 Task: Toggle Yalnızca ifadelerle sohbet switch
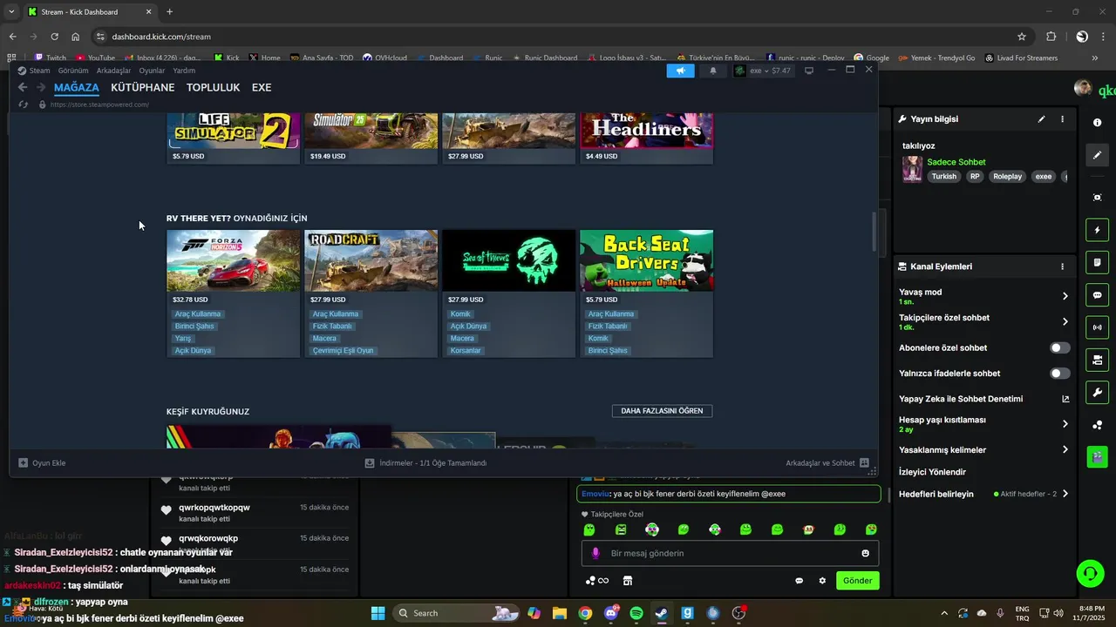pyautogui.click(x=1059, y=374)
